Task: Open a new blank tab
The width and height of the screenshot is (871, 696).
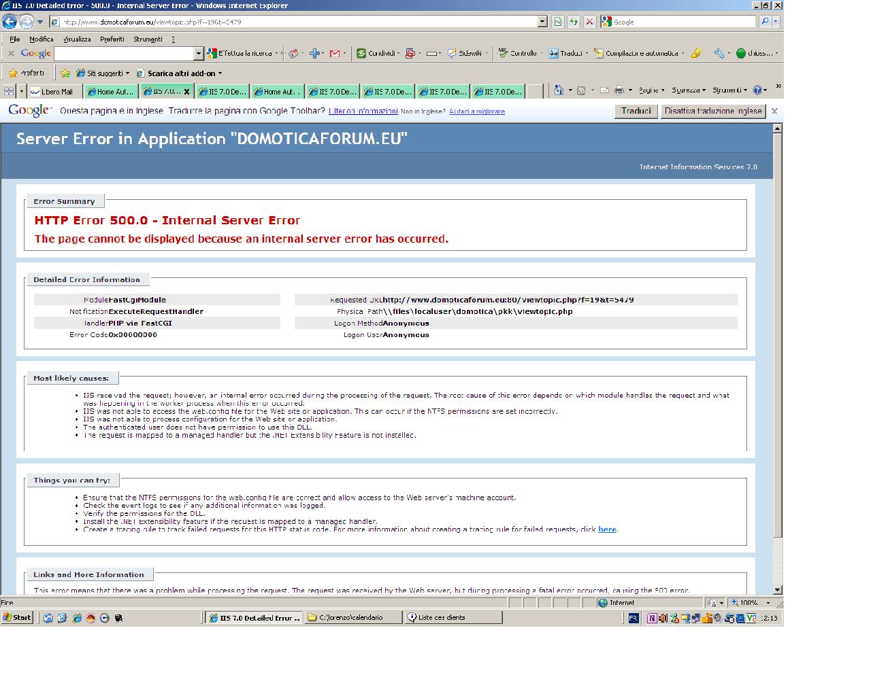Action: coord(535,91)
